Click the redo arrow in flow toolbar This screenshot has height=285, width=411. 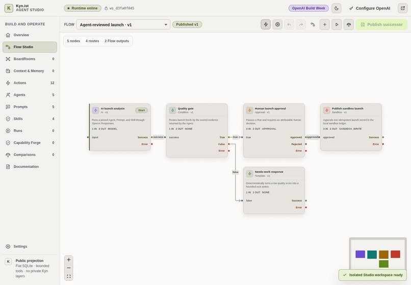click(301, 24)
